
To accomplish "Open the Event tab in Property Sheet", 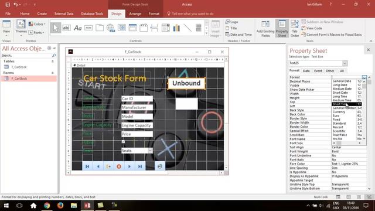I will tap(318, 71).
